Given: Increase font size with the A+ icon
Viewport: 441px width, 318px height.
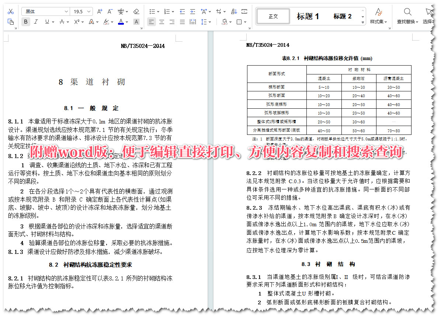Looking at the screenshot, I should pos(99,11).
